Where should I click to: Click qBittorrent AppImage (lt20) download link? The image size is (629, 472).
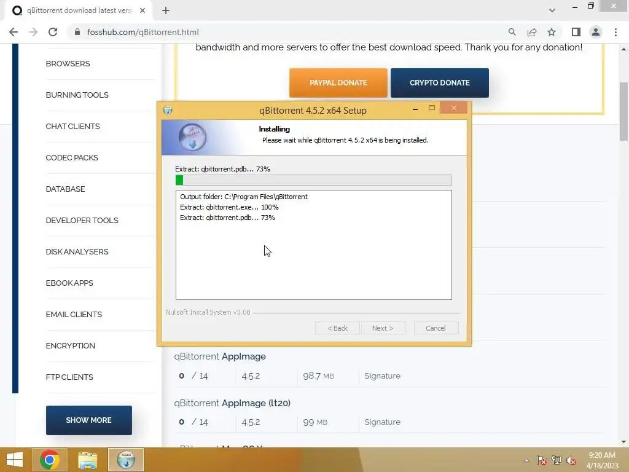232,403
